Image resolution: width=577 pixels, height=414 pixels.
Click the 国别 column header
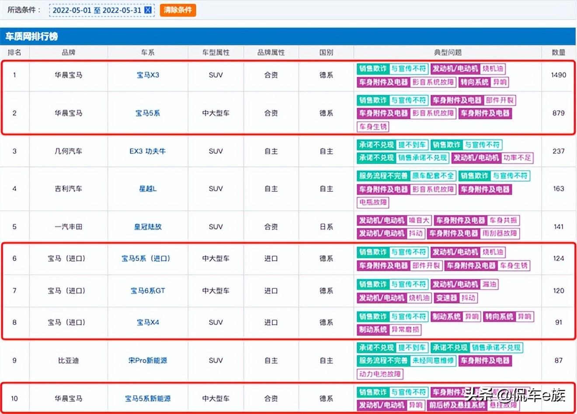[326, 52]
